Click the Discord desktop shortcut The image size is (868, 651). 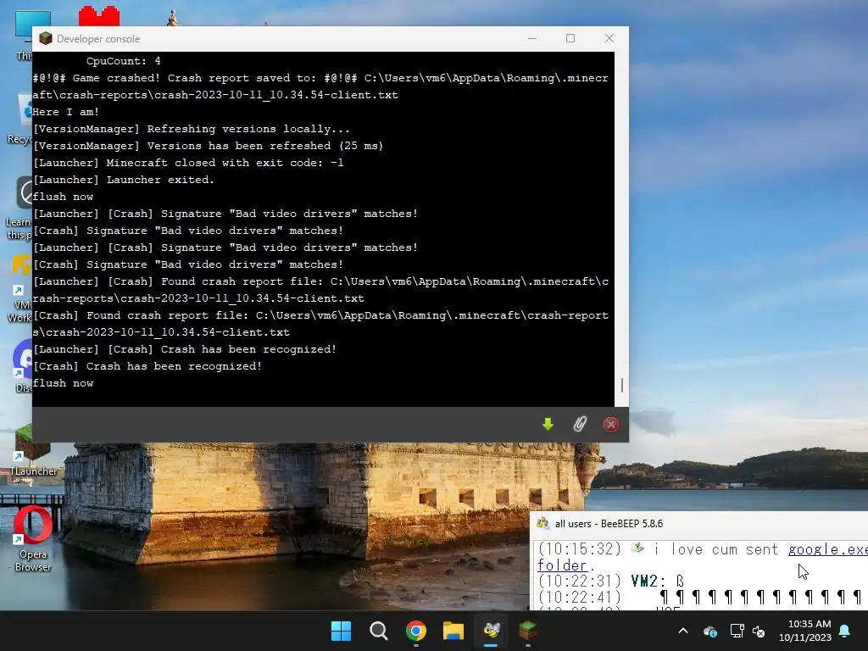(x=22, y=364)
